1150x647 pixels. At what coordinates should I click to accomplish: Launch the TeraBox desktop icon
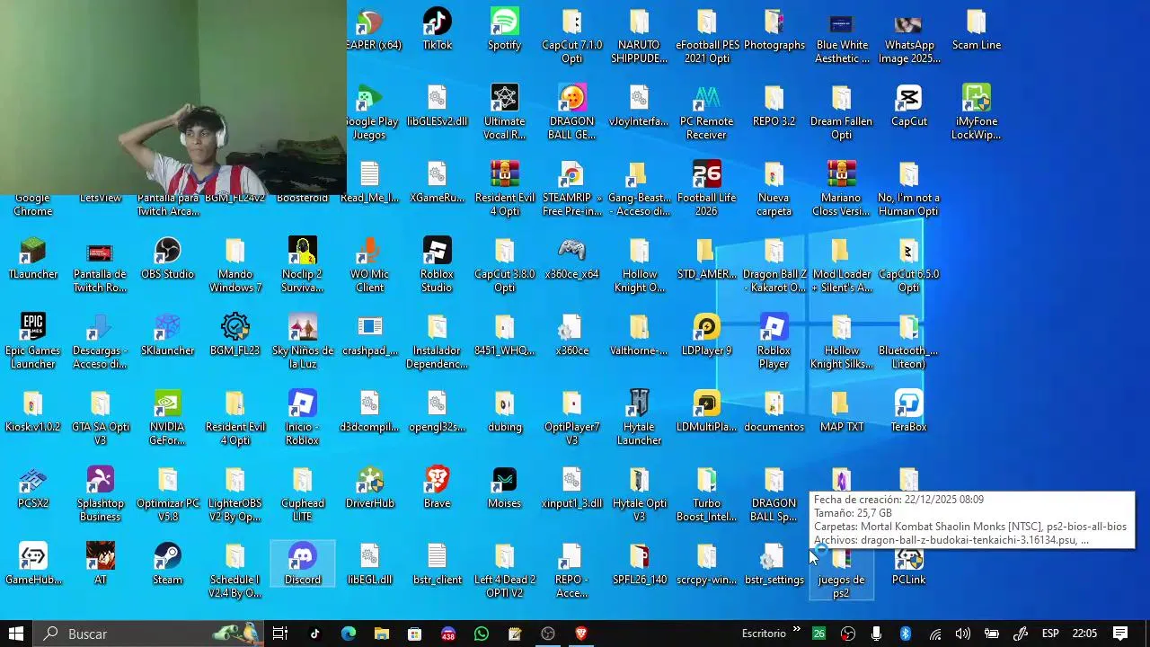tap(908, 411)
